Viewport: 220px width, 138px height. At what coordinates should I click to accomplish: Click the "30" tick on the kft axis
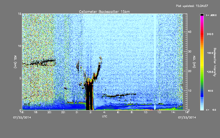click(189, 51)
